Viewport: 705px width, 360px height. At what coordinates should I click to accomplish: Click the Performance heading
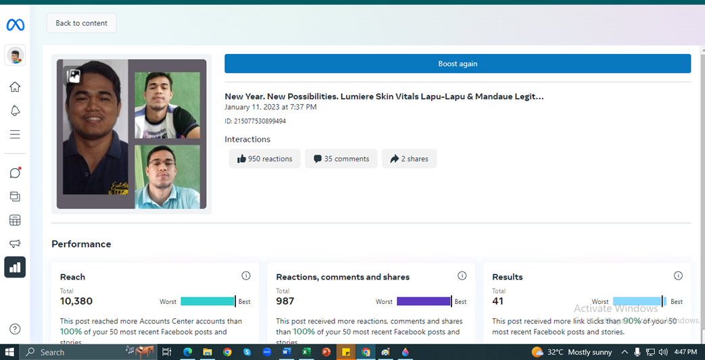click(x=81, y=244)
